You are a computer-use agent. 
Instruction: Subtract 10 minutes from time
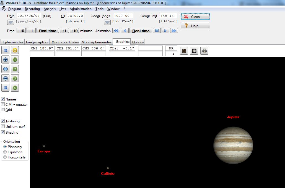tap(21, 31)
